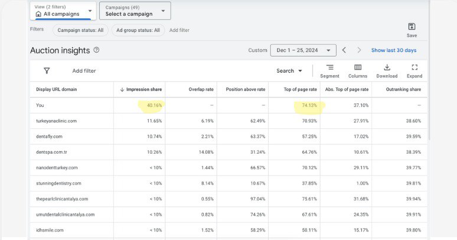Click 63.37% position above rate for dentafly.com
Screen dimensions: 457x240
tap(257, 137)
